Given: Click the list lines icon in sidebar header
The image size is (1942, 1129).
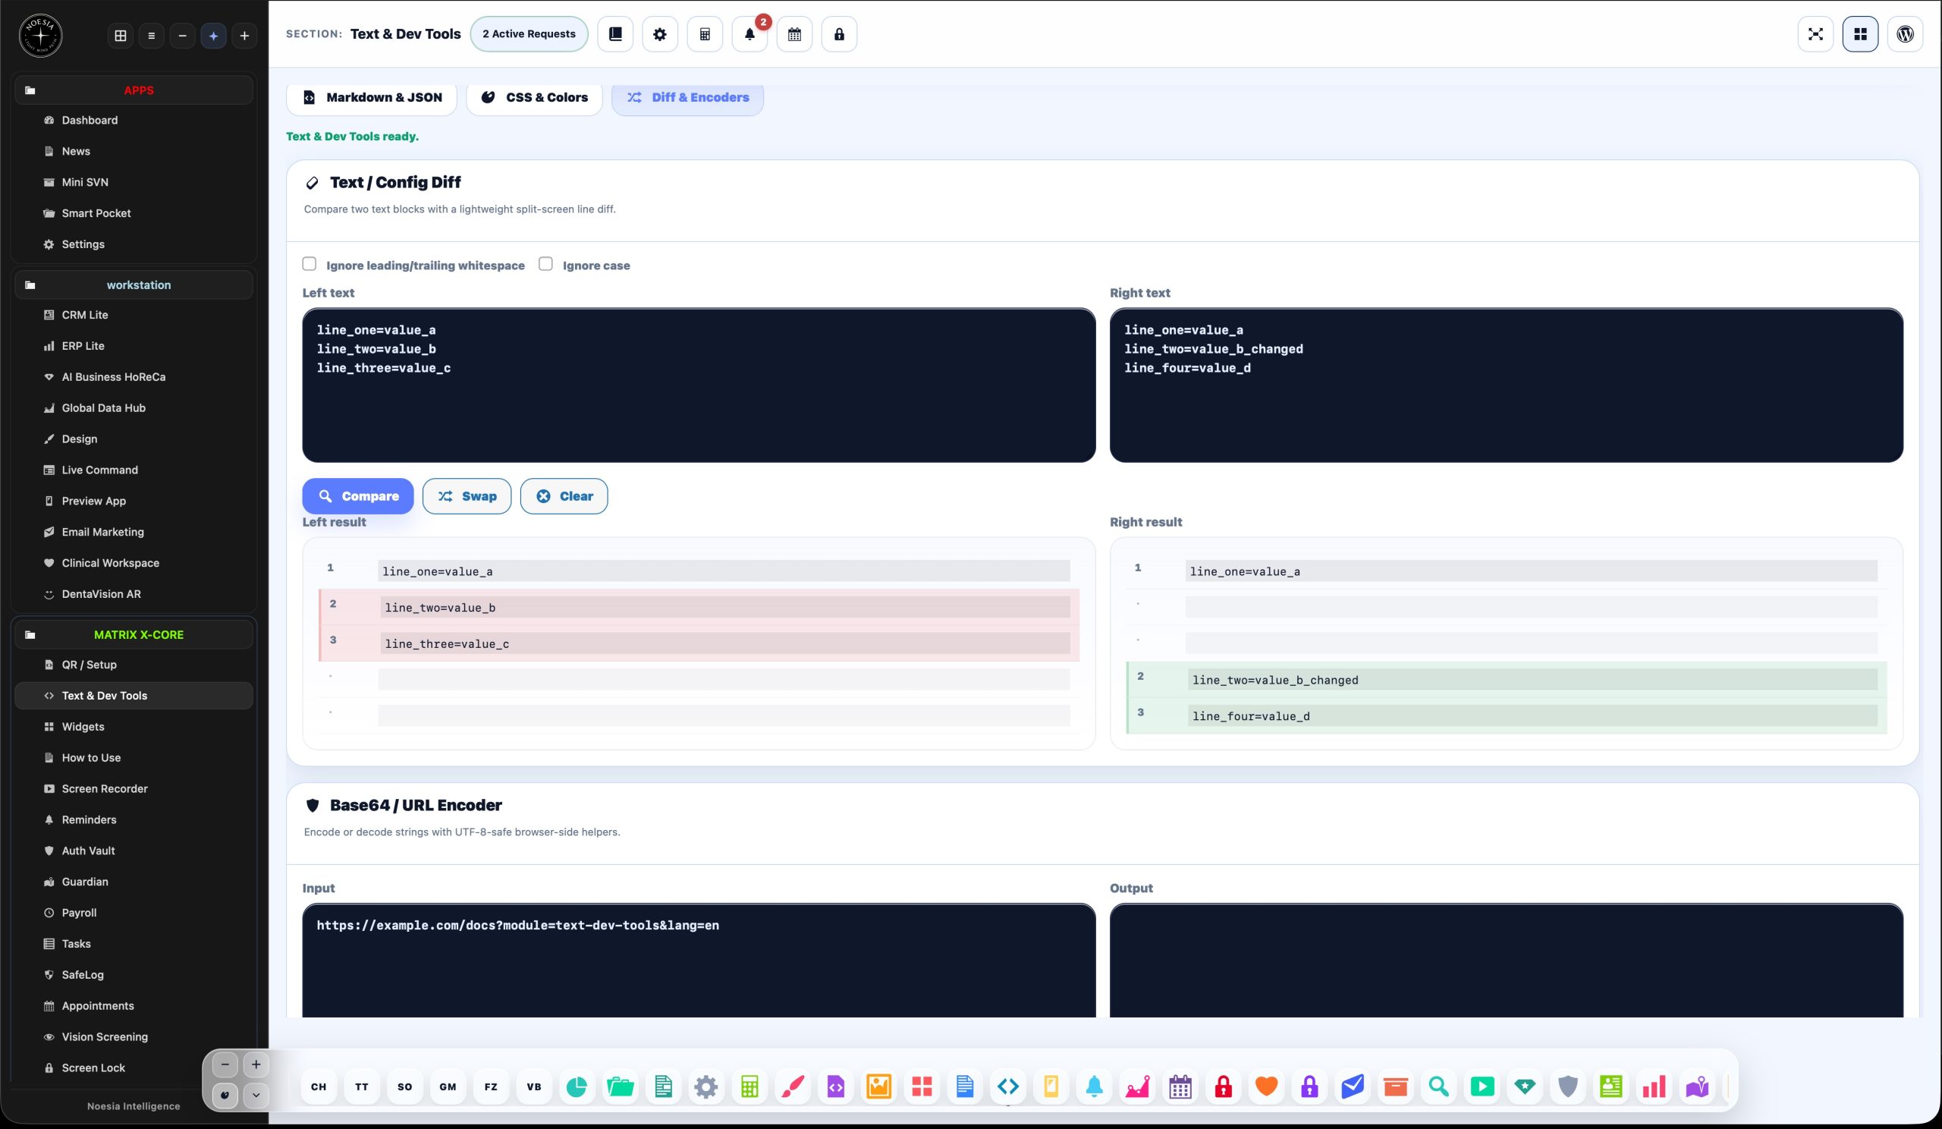Looking at the screenshot, I should 151,36.
